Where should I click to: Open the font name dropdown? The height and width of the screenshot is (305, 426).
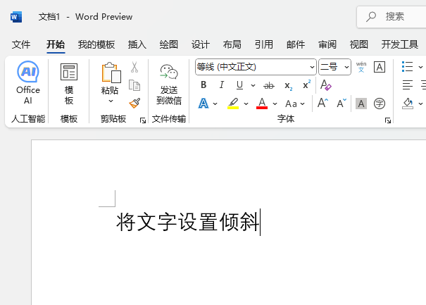(x=312, y=67)
